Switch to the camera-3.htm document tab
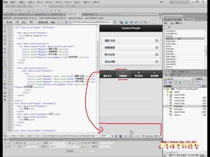210x157 pixels. pos(58,14)
